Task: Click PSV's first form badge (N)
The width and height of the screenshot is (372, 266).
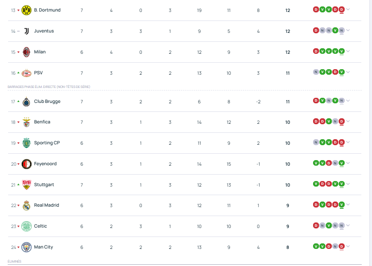Action: 316,72
